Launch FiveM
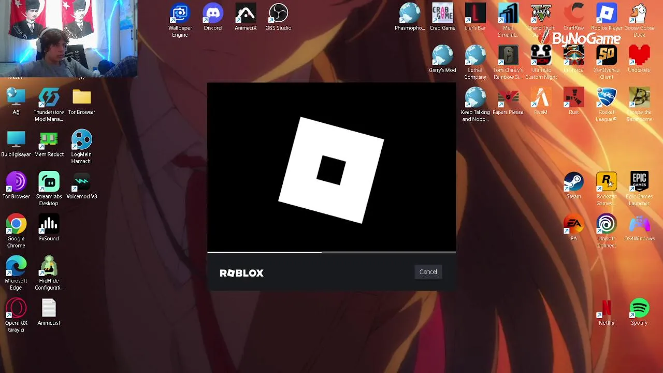Screen dimensions: 663x373 (541, 102)
